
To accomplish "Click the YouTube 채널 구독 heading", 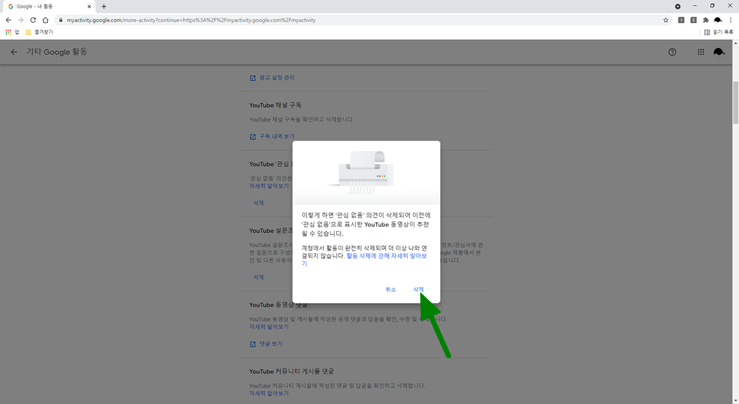I will (x=275, y=105).
